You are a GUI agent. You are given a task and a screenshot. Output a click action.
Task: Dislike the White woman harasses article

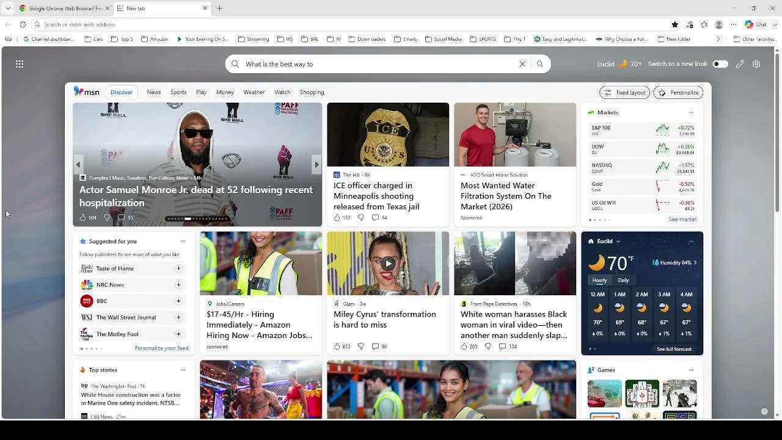488,346
